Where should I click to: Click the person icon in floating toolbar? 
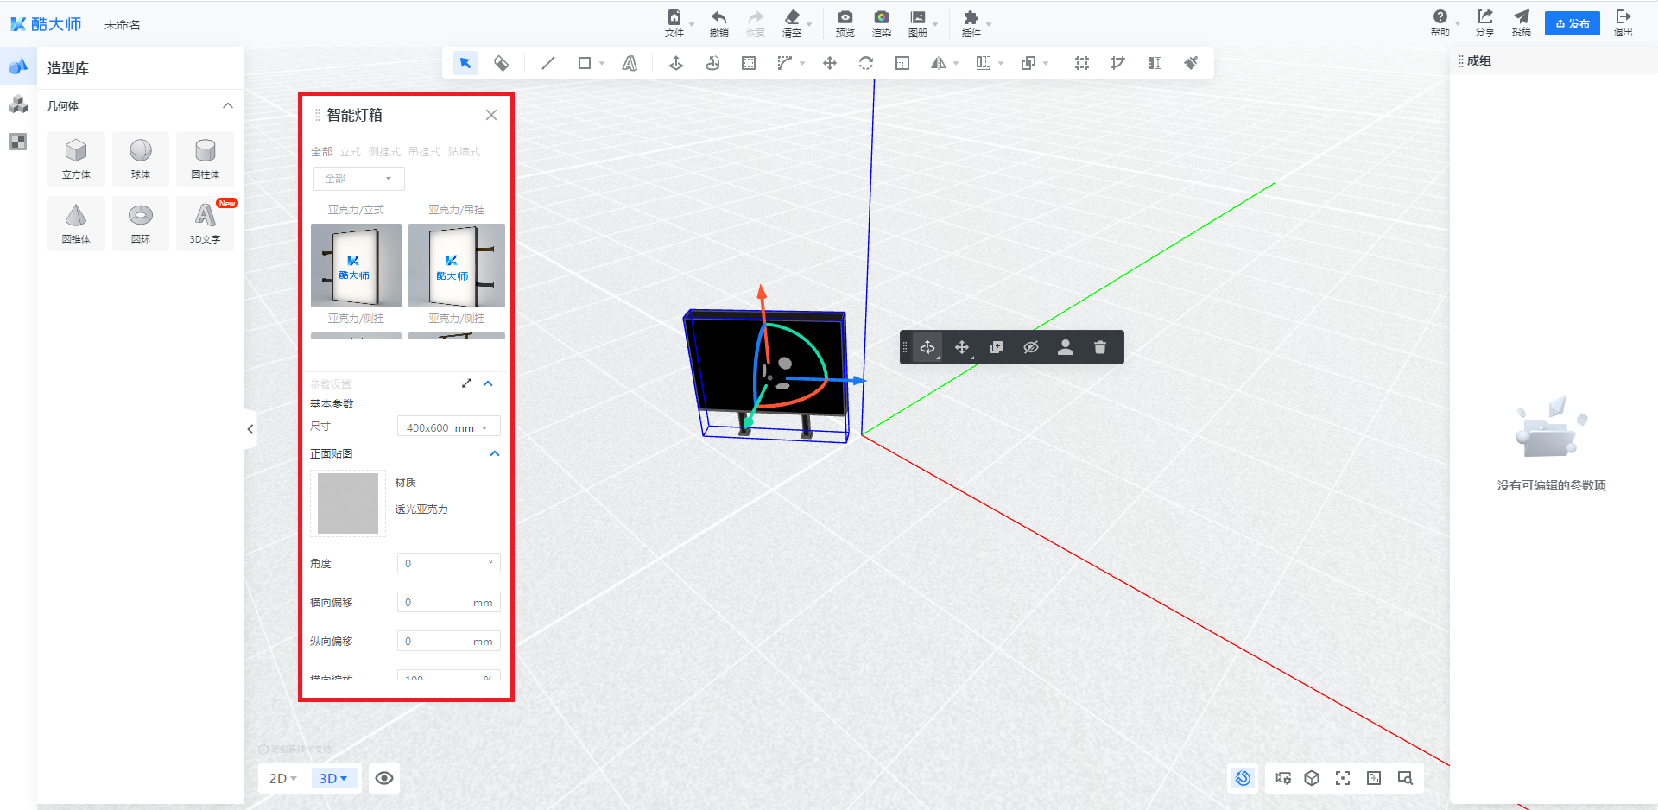click(x=1066, y=347)
